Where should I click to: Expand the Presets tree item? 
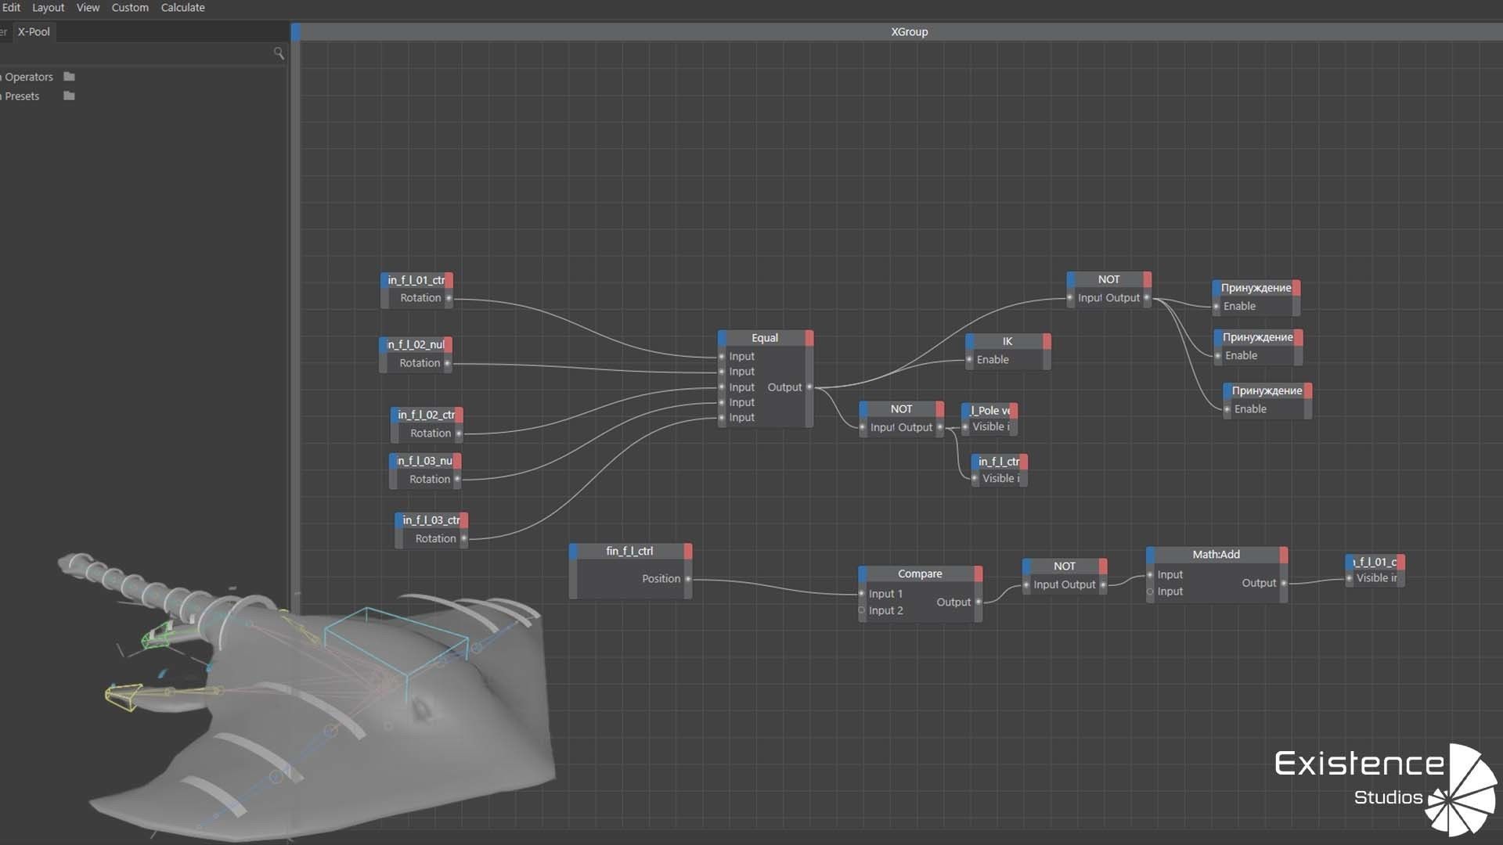(2, 96)
